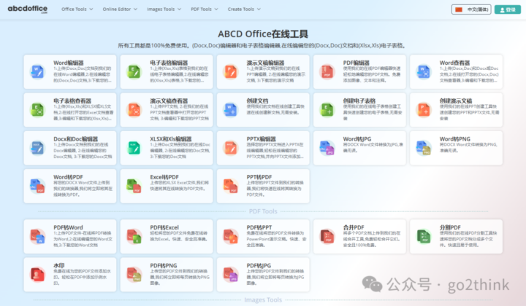This screenshot has width=526, height=306.
Task: Select the 创建电子表格 title text
Action: point(359,101)
